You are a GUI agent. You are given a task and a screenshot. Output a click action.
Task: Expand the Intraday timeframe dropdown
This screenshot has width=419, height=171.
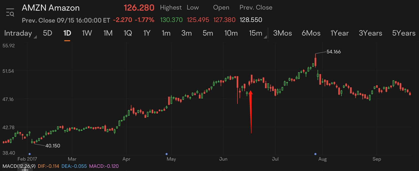point(35,37)
